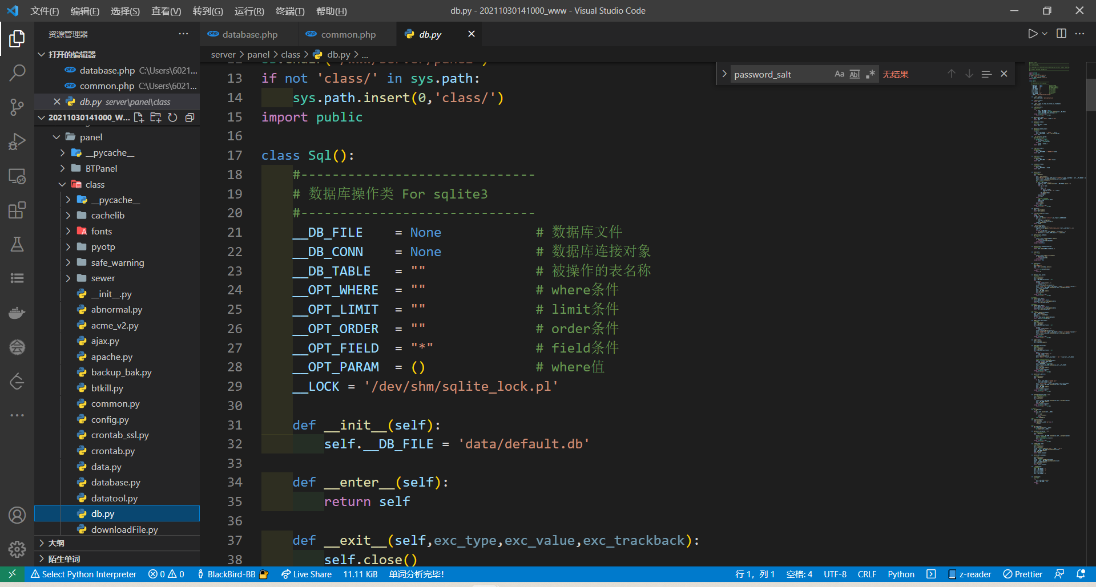Image resolution: width=1096 pixels, height=587 pixels.
Task: Go to next find match arrow
Action: (x=969, y=74)
